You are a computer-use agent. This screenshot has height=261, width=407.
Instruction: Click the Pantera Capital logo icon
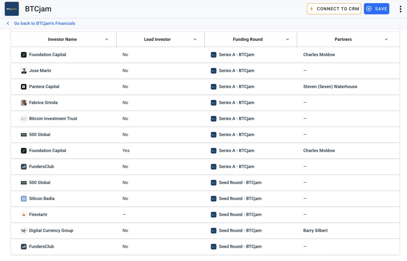[24, 87]
